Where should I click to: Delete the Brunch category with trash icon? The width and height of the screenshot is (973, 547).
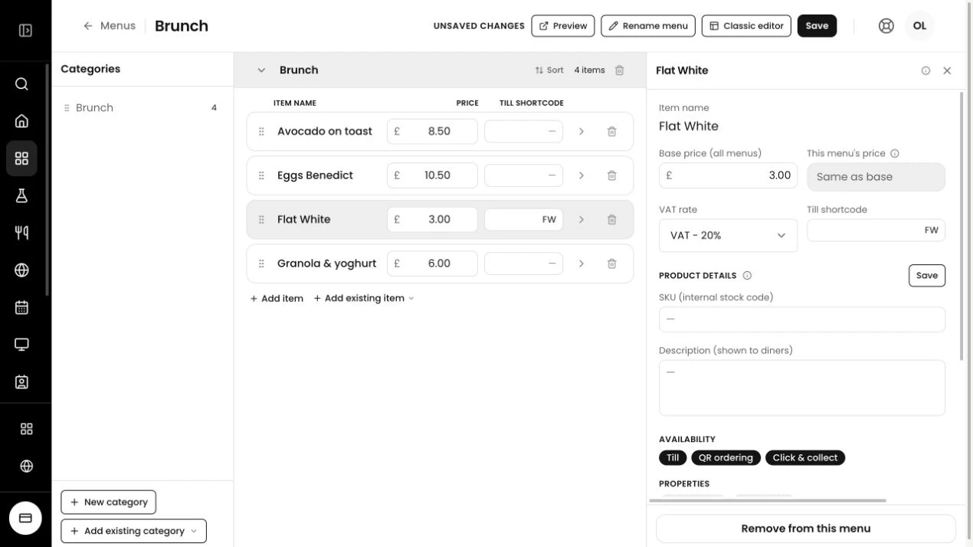click(619, 70)
